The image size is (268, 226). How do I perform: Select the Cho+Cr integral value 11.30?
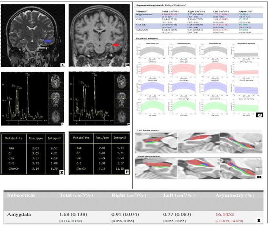pyautogui.click(x=120, y=169)
